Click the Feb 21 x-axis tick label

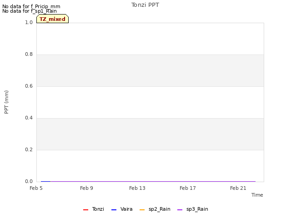click(x=238, y=188)
